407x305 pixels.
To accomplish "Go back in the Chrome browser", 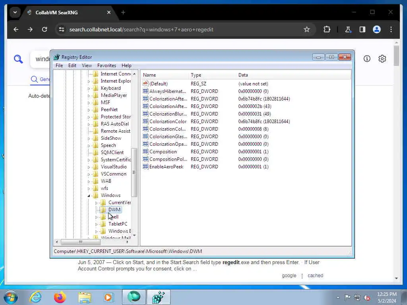I will (x=16, y=29).
